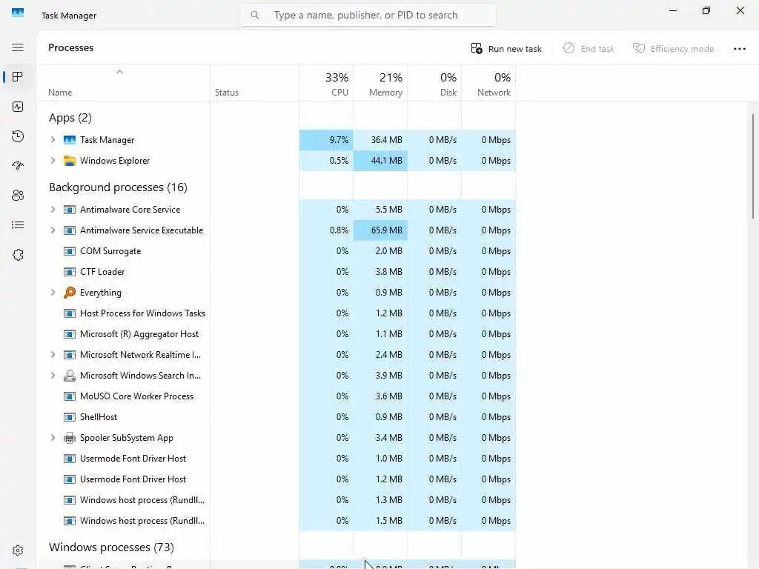Click the search magnifier icon
Image resolution: width=759 pixels, height=569 pixels.
(255, 15)
